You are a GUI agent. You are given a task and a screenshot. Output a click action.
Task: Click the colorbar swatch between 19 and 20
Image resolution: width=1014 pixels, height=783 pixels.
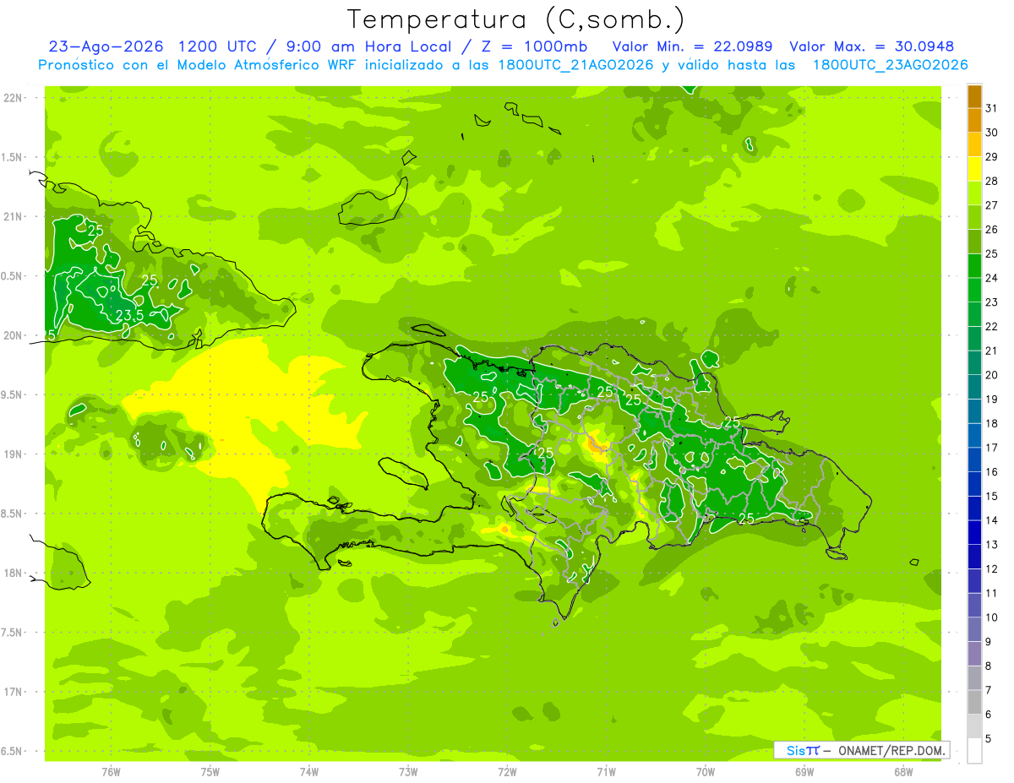click(x=974, y=387)
